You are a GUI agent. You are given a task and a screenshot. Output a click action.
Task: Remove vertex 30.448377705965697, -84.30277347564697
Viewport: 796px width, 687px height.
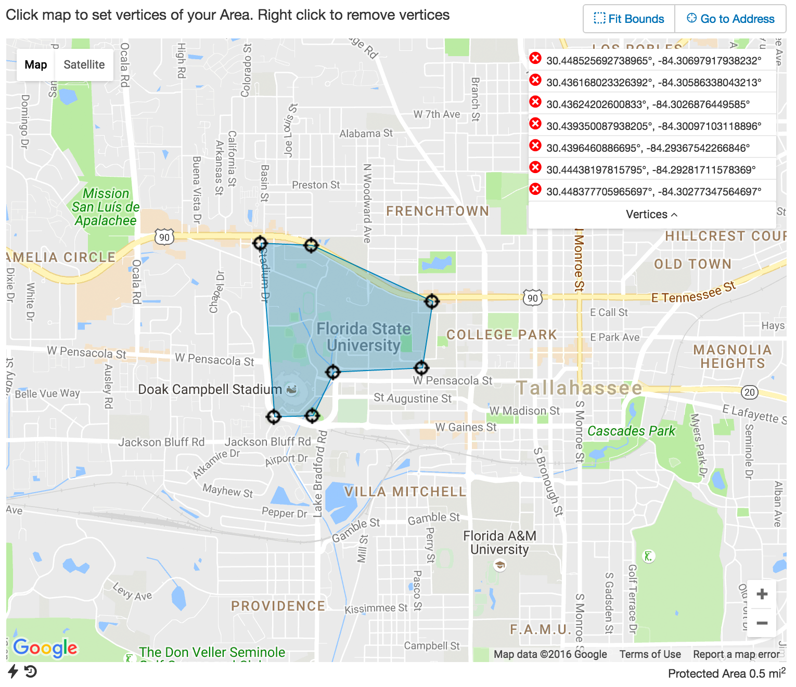point(535,189)
